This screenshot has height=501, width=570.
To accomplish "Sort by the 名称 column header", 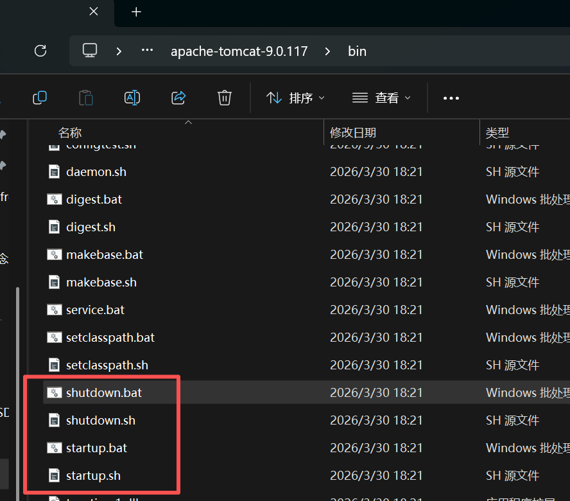I will tap(70, 132).
